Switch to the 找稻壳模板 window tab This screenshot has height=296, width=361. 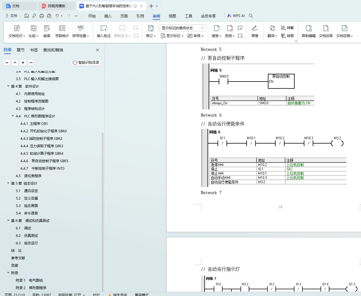57,6
